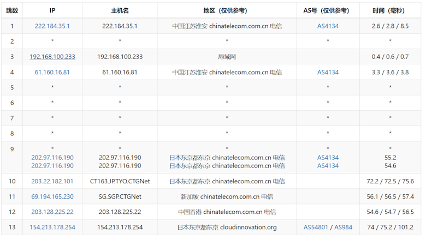Viewport: 426px width, 239px height.
Task: Open the 61.160.16.81 IP link in hop 4
Action: click(x=52, y=72)
